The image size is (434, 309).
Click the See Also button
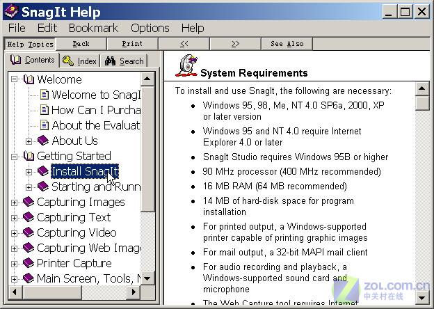(x=287, y=44)
